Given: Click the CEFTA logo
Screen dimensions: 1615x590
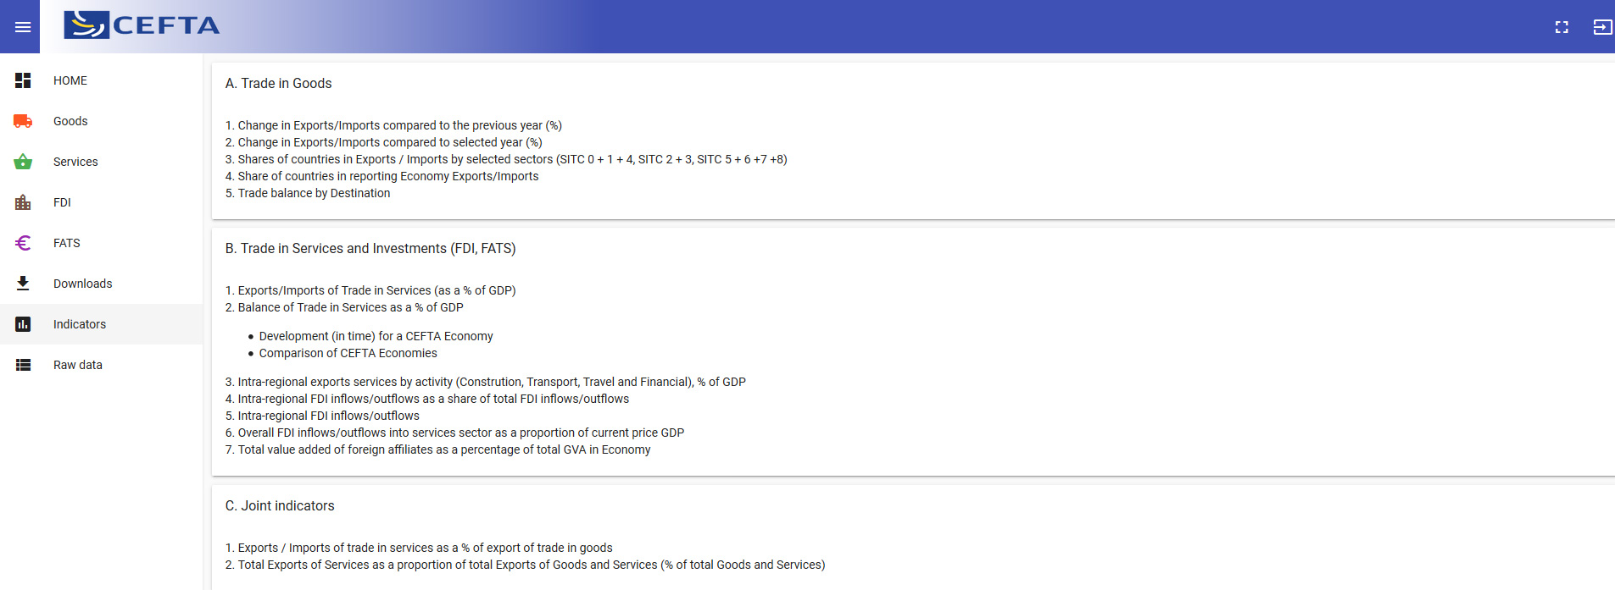Looking at the screenshot, I should (x=142, y=25).
